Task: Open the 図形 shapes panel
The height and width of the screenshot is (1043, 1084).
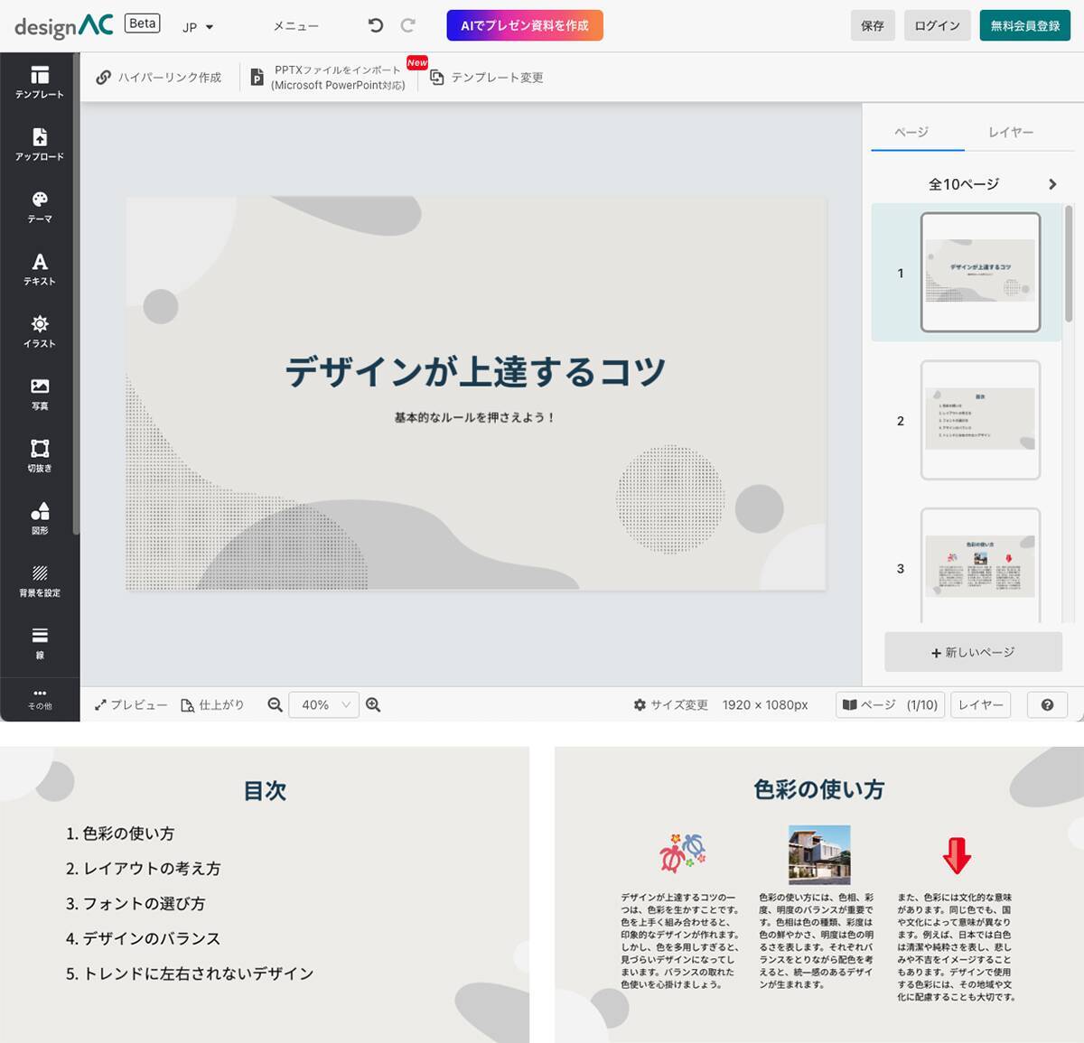Action: [x=39, y=517]
